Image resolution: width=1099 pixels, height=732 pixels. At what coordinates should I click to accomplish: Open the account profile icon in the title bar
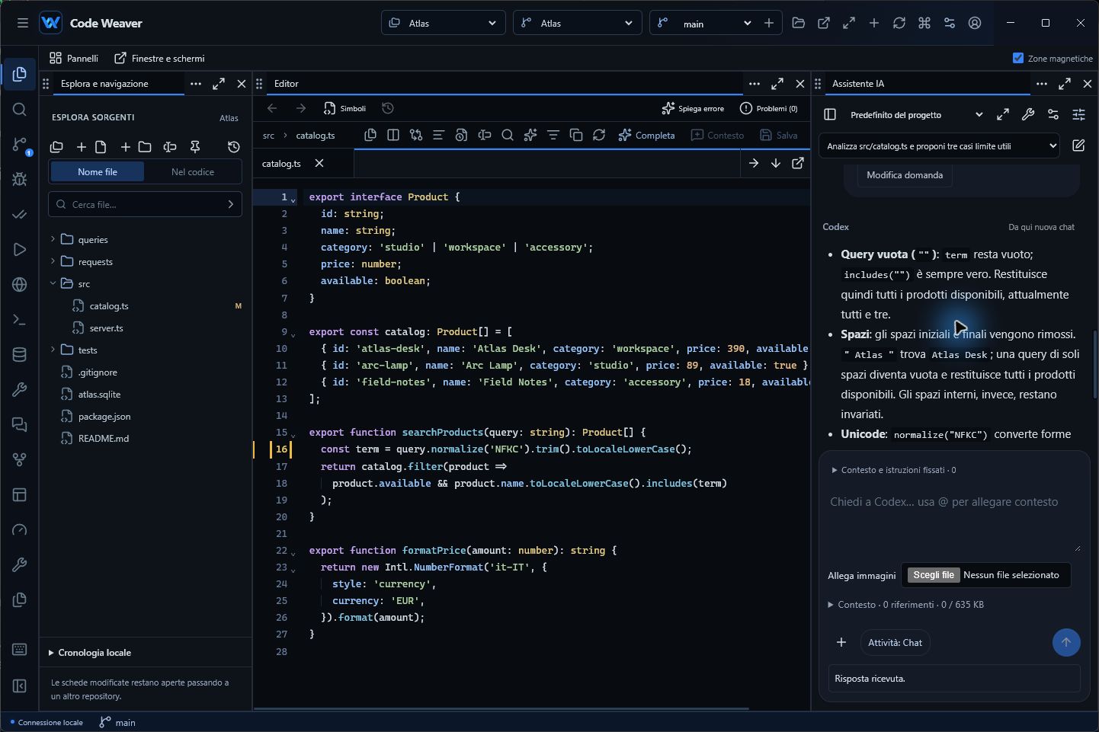tap(975, 24)
